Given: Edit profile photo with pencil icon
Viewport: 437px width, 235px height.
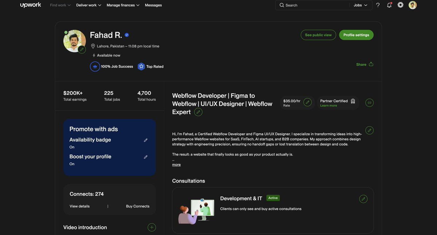Looking at the screenshot, I should pos(82,49).
